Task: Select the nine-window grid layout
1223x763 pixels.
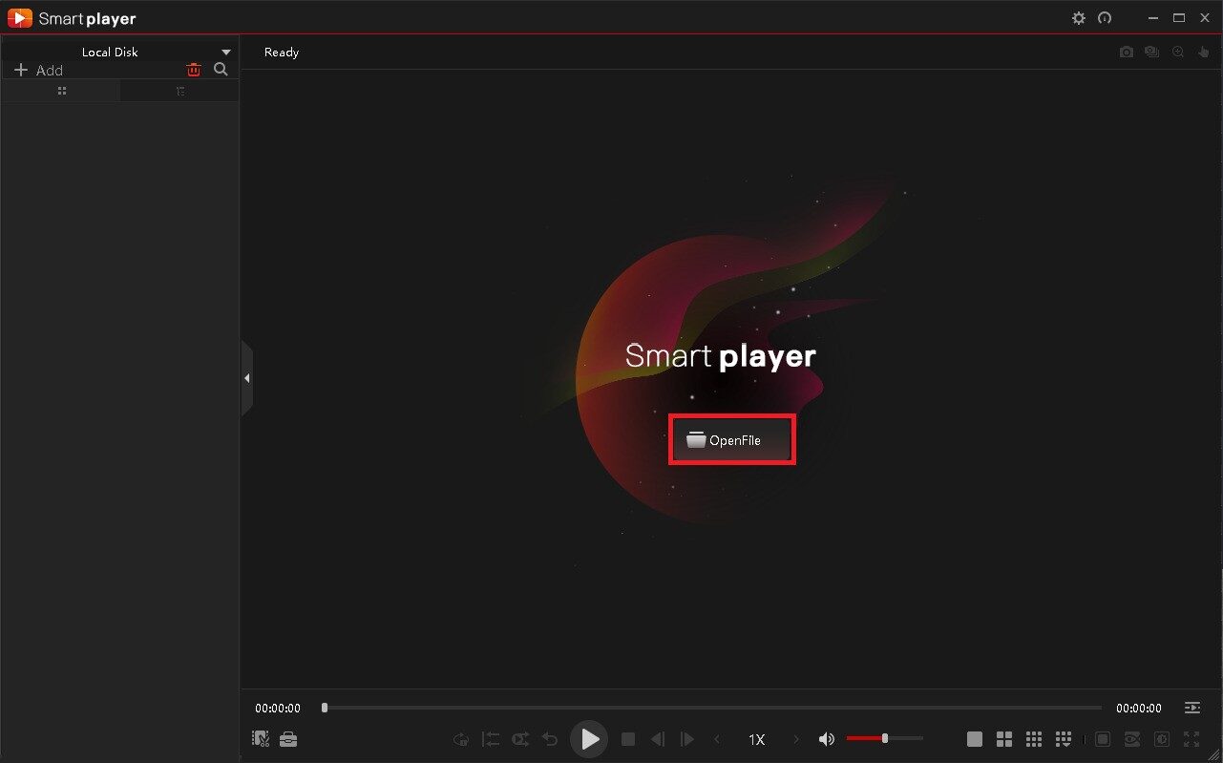Action: pyautogui.click(x=1034, y=739)
